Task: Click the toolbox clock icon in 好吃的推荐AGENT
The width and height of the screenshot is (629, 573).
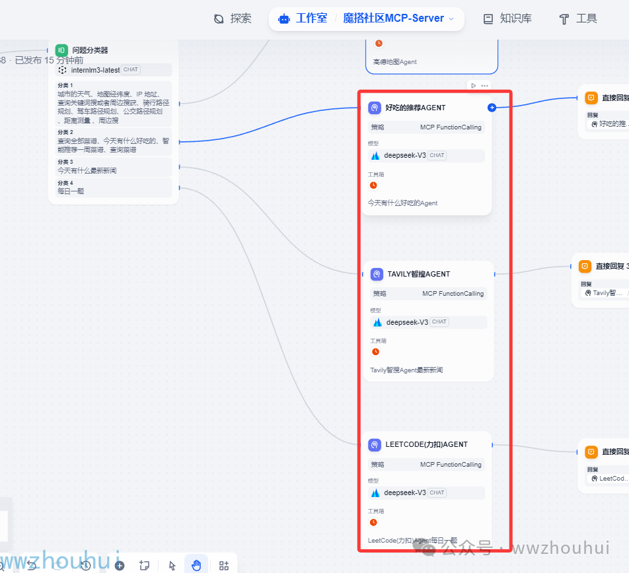Action: 373,185
